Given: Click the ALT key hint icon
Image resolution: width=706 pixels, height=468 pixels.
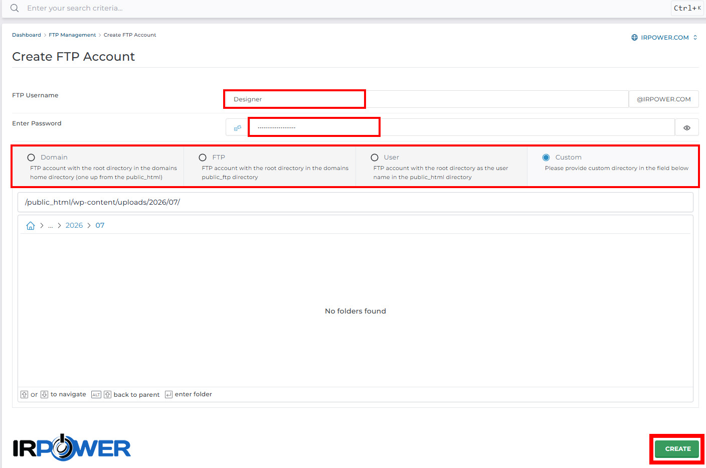Looking at the screenshot, I should 96,395.
